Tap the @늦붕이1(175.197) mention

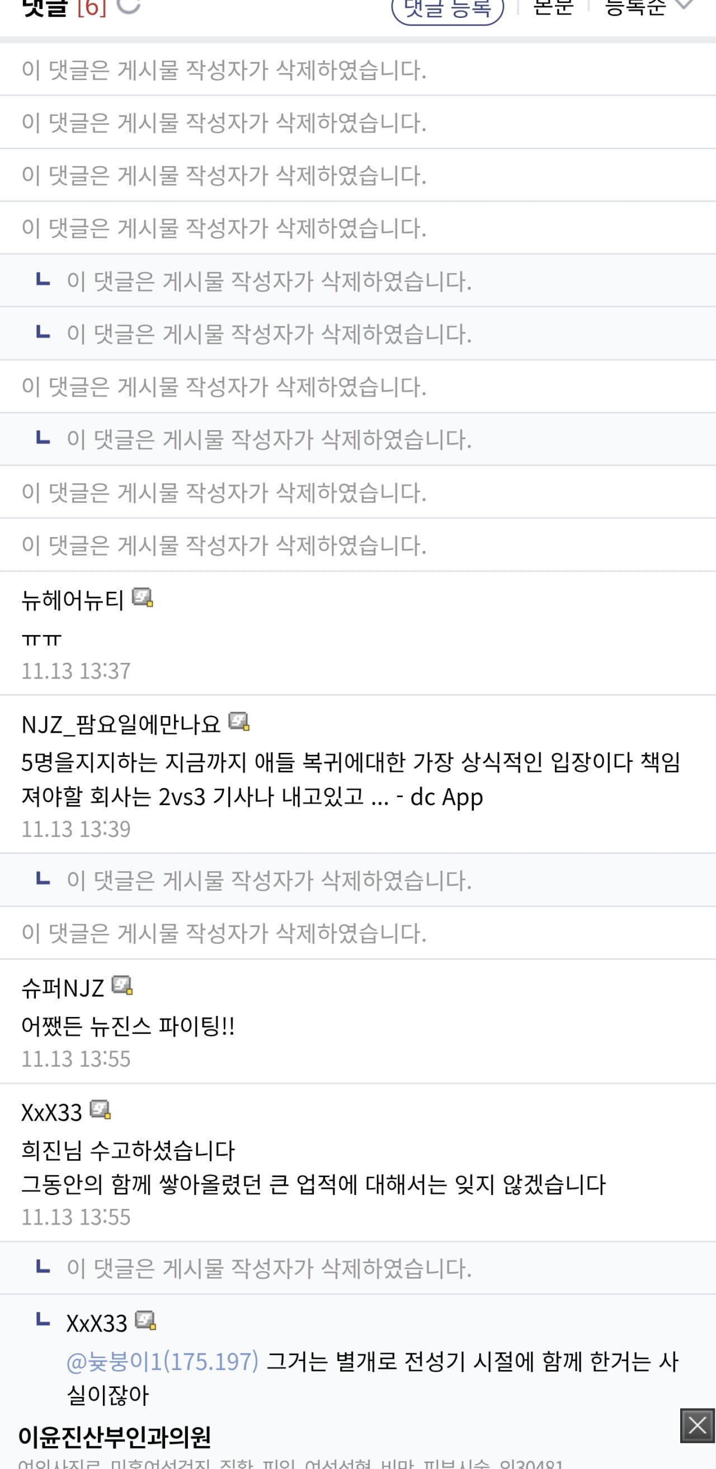point(162,1362)
